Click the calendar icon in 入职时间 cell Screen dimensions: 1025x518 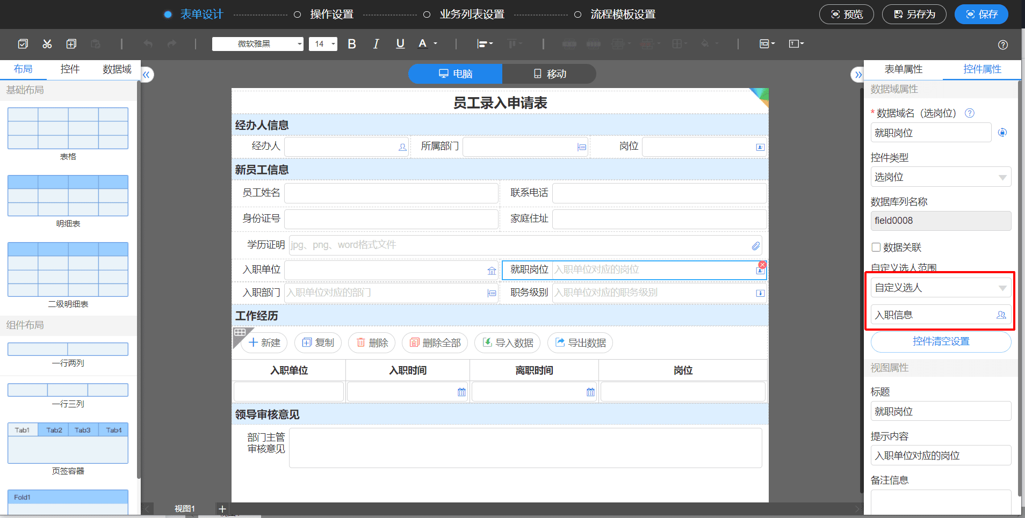[461, 392]
